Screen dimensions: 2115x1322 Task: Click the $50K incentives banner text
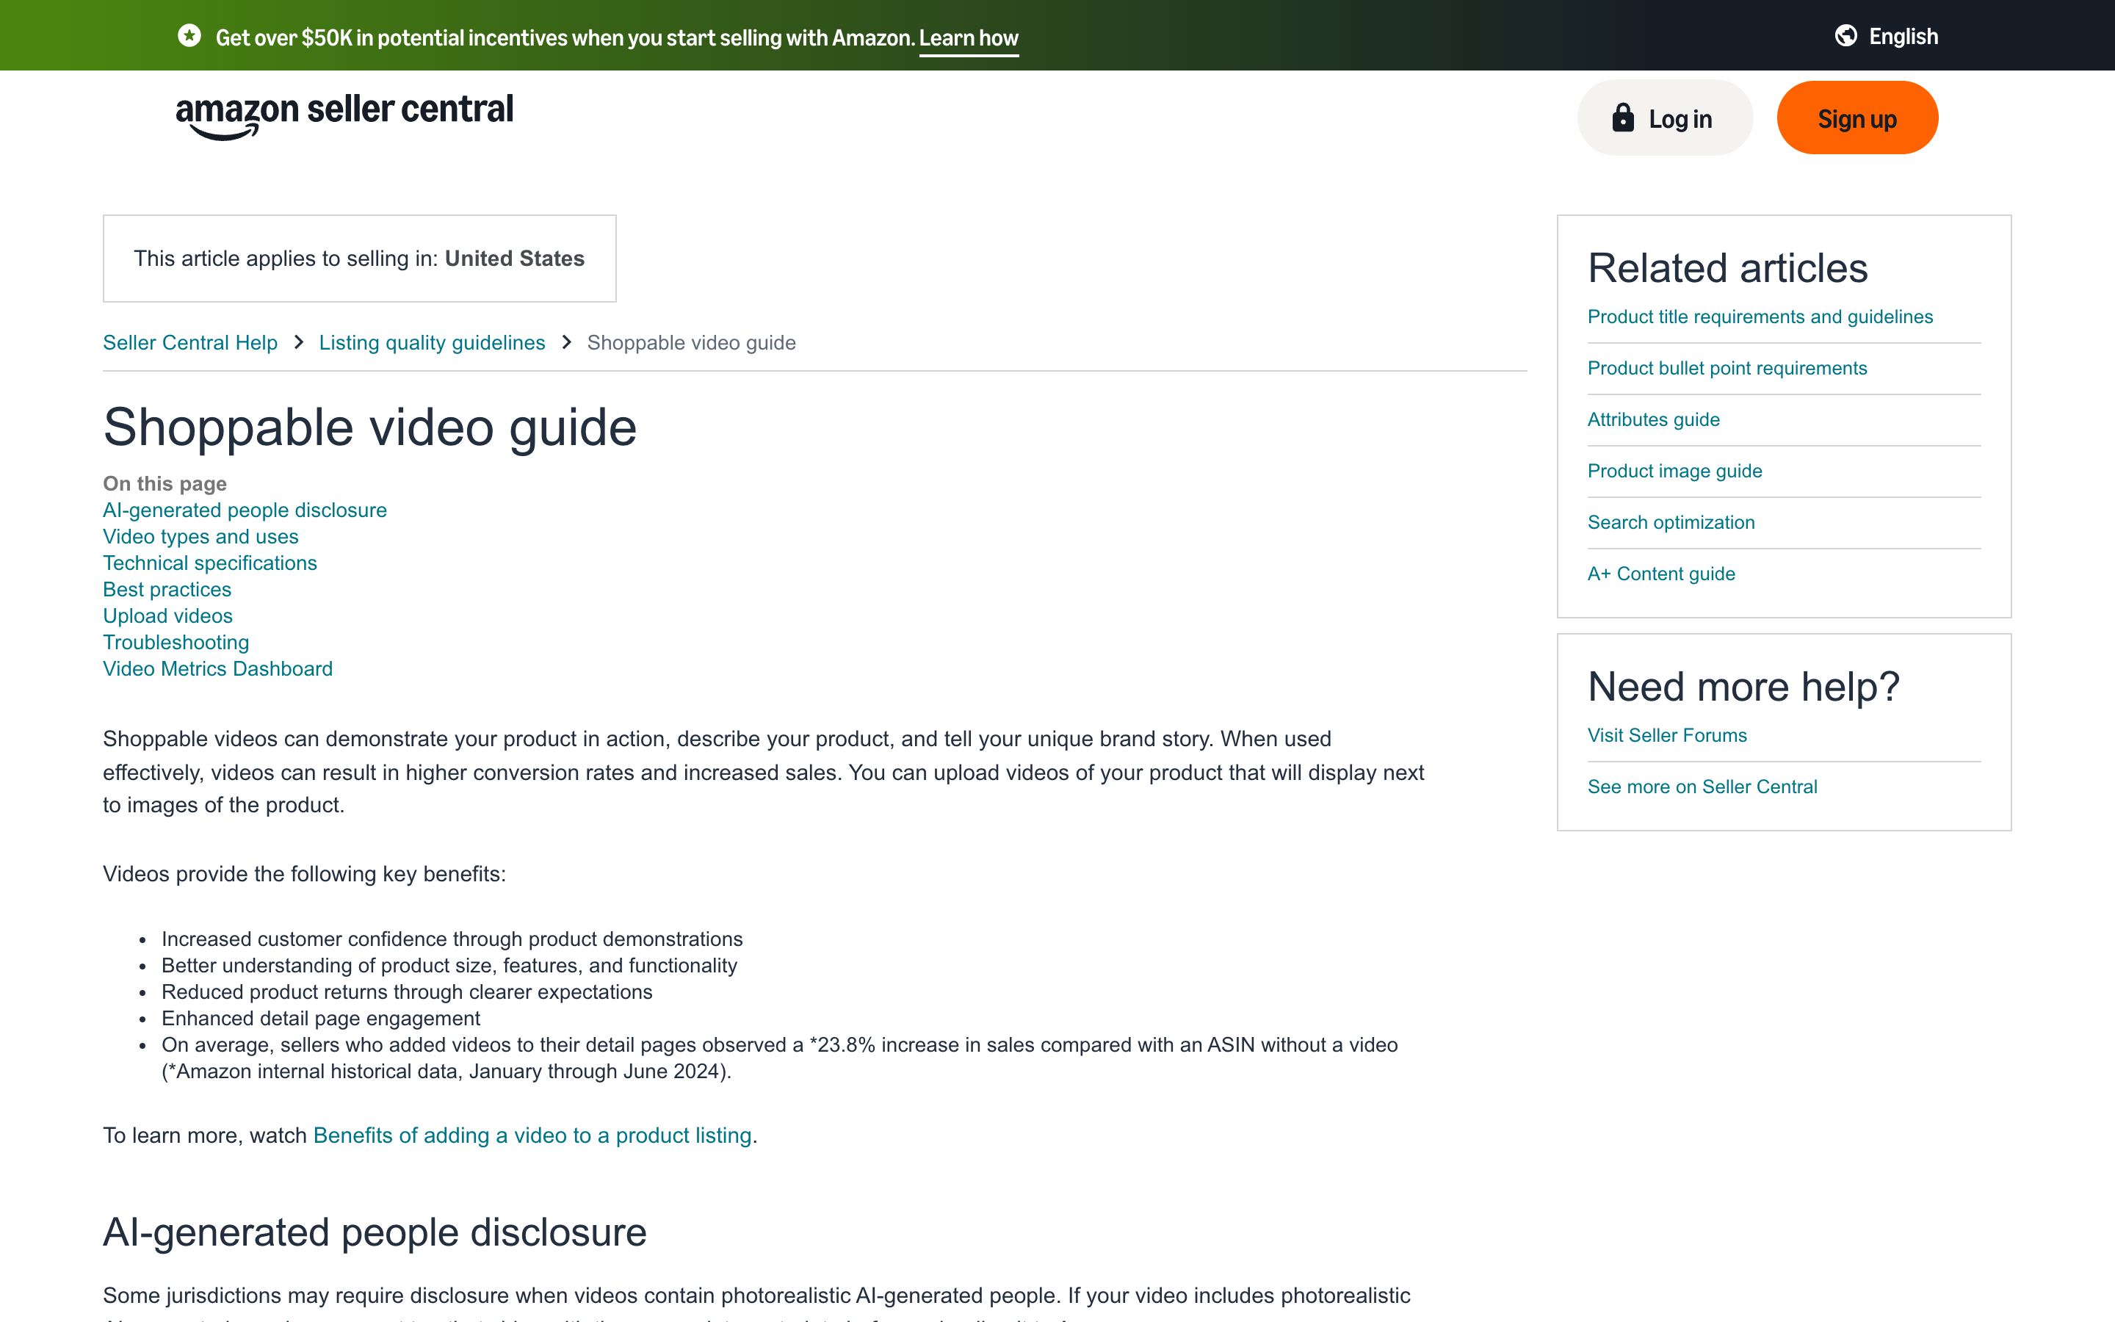pyautogui.click(x=565, y=37)
